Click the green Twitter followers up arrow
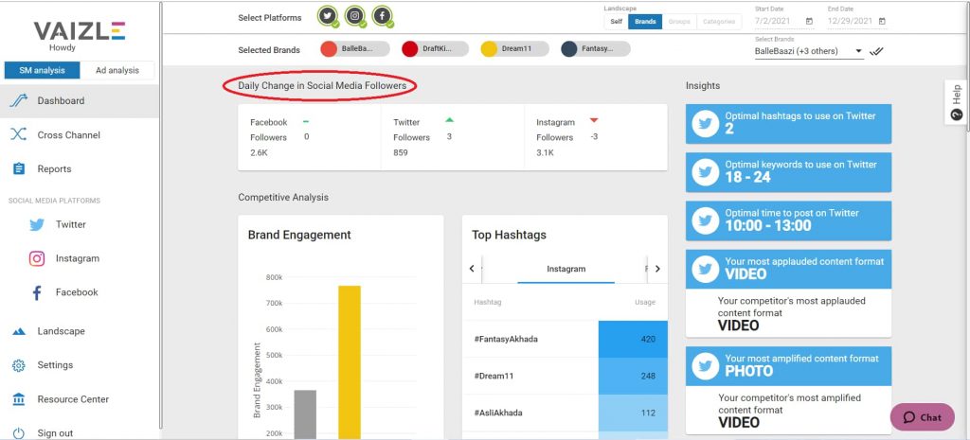 click(450, 120)
